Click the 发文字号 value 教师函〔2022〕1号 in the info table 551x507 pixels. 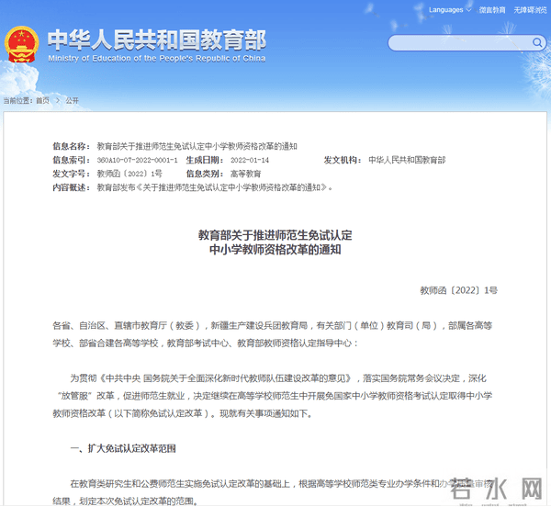click(x=129, y=174)
